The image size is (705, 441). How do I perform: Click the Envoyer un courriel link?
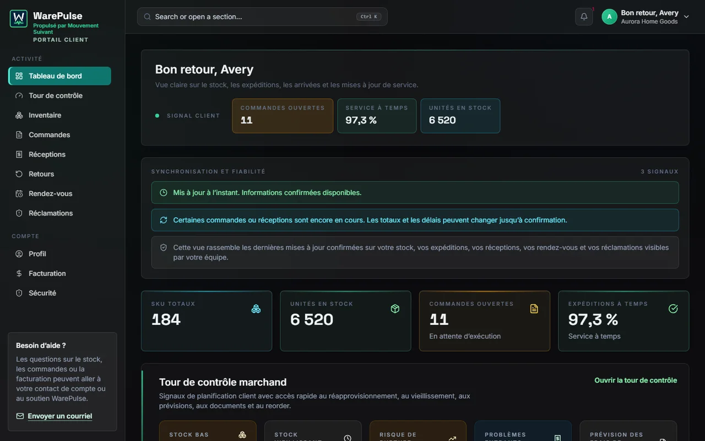click(x=60, y=416)
